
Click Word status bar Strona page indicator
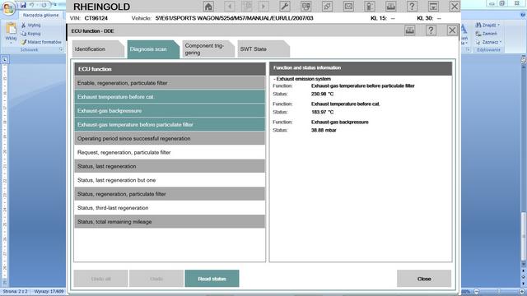[15, 291]
